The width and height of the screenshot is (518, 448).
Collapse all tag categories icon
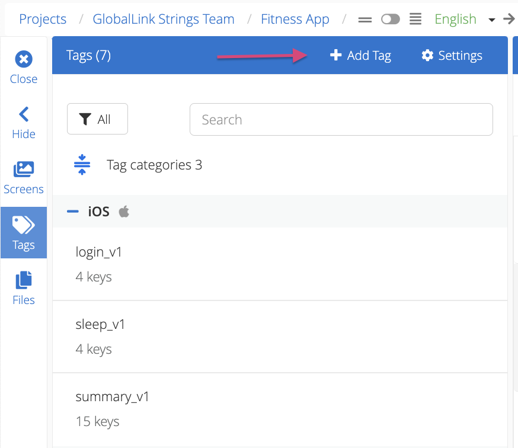point(82,165)
